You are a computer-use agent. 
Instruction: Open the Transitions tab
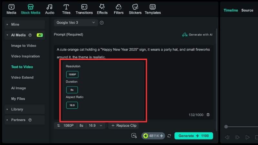[84, 9]
